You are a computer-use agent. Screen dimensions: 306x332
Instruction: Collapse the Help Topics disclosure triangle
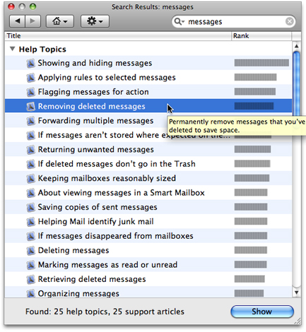pyautogui.click(x=12, y=49)
